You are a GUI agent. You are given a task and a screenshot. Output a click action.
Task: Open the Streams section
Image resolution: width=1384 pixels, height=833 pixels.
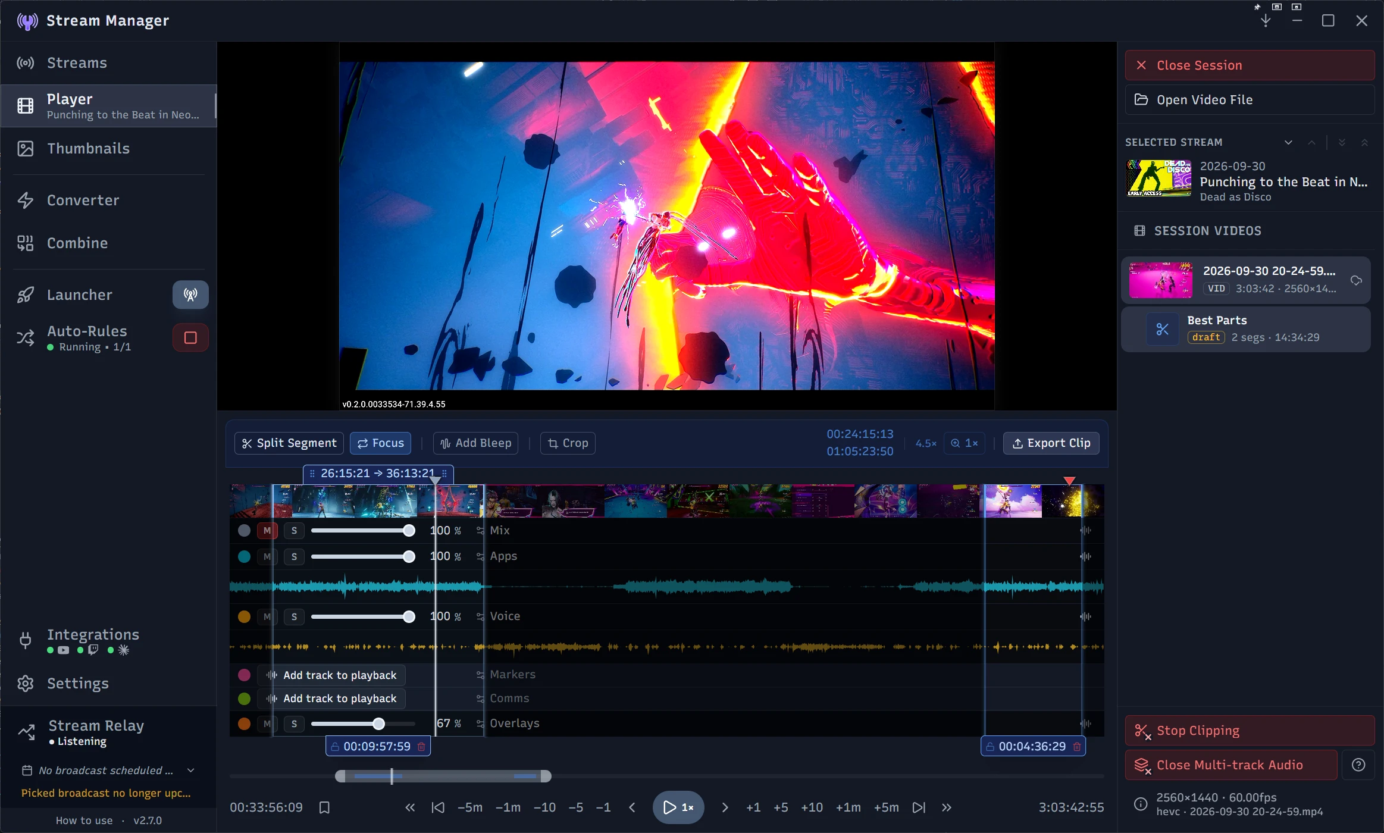pyautogui.click(x=108, y=62)
